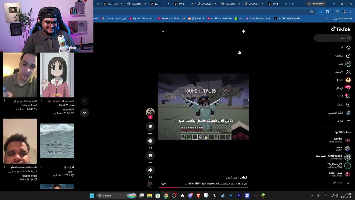Open the Gartic Phone bookmark
Screen dimensions: 355x200
[x=258, y=19]
